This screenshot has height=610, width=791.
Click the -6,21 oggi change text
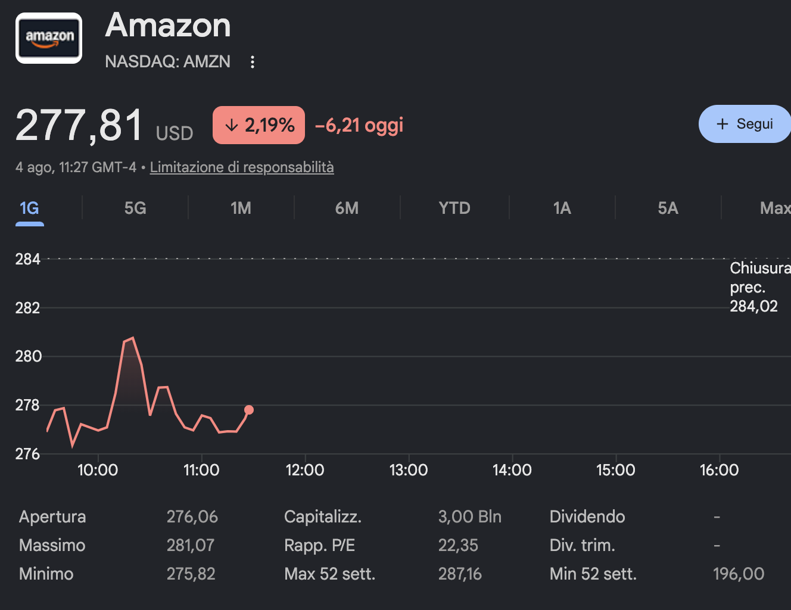pos(359,125)
